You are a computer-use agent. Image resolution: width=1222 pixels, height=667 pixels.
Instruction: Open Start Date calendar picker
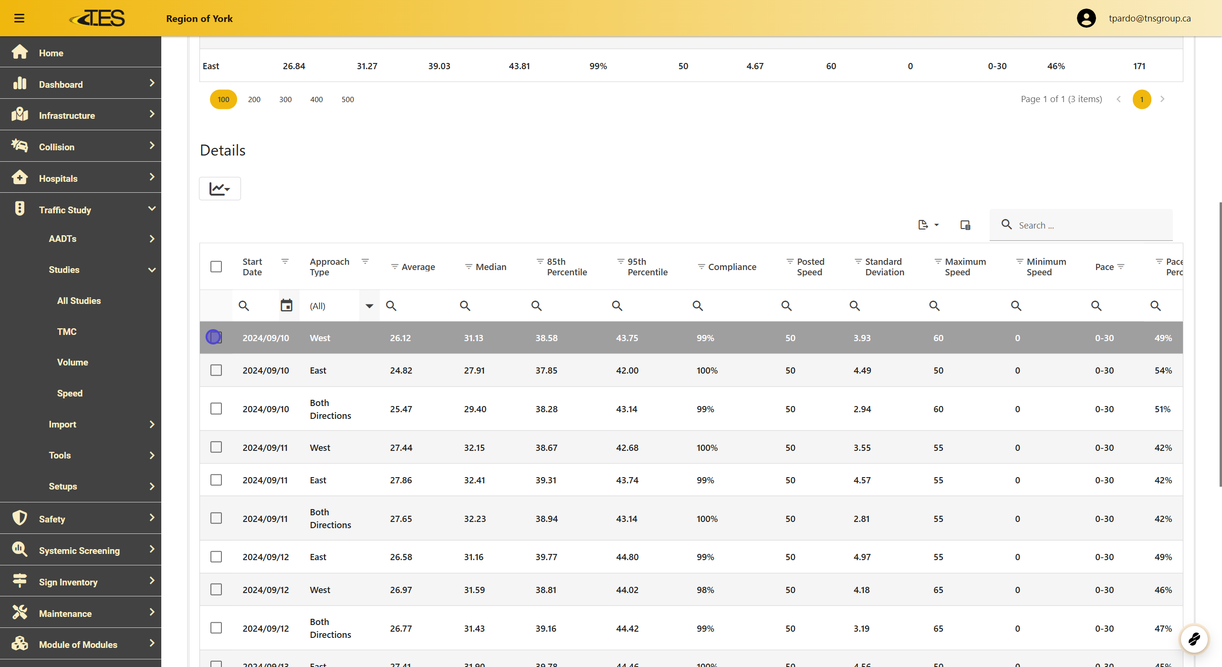[286, 305]
